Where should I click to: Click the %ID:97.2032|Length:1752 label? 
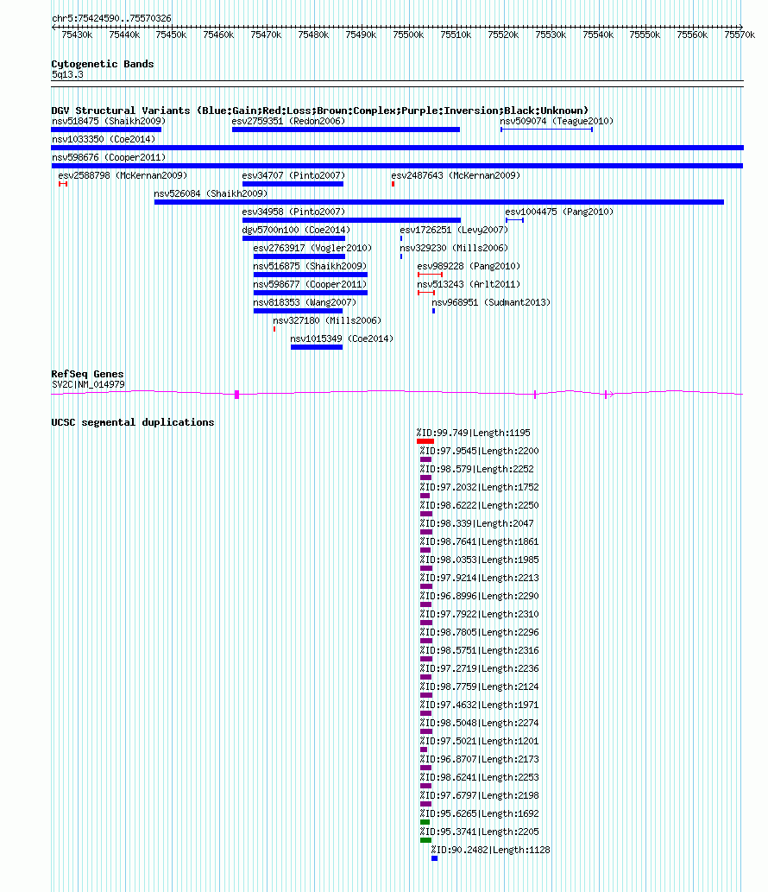[x=480, y=488]
